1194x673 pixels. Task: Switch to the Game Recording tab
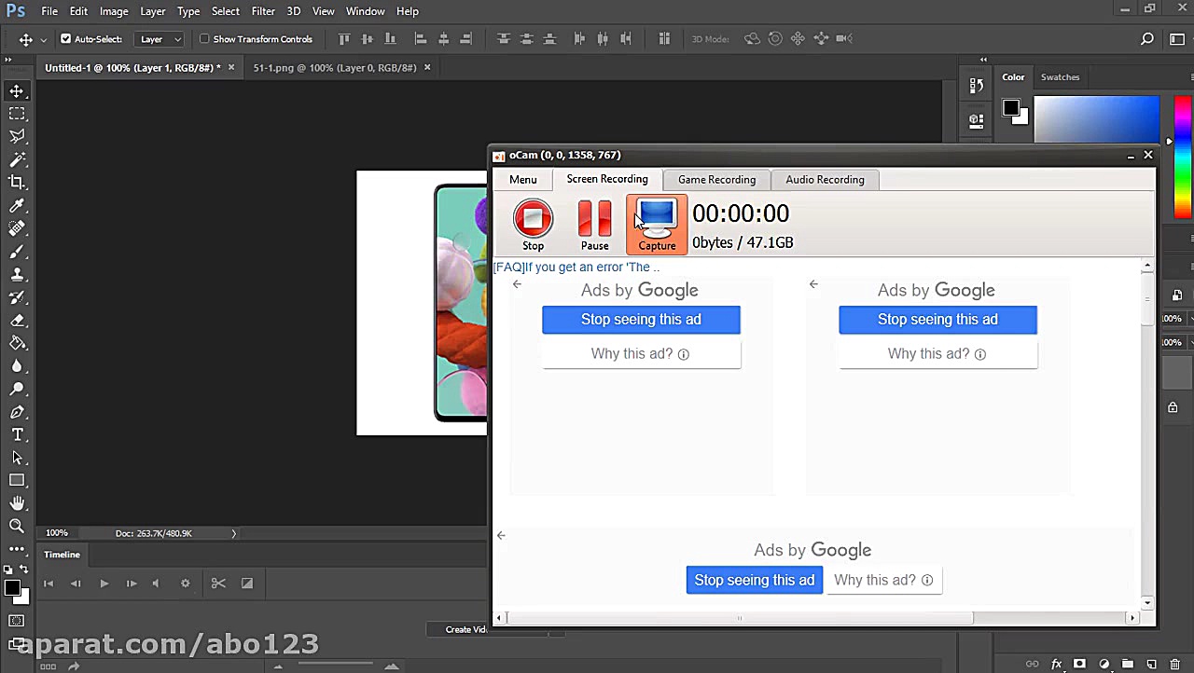pos(716,180)
